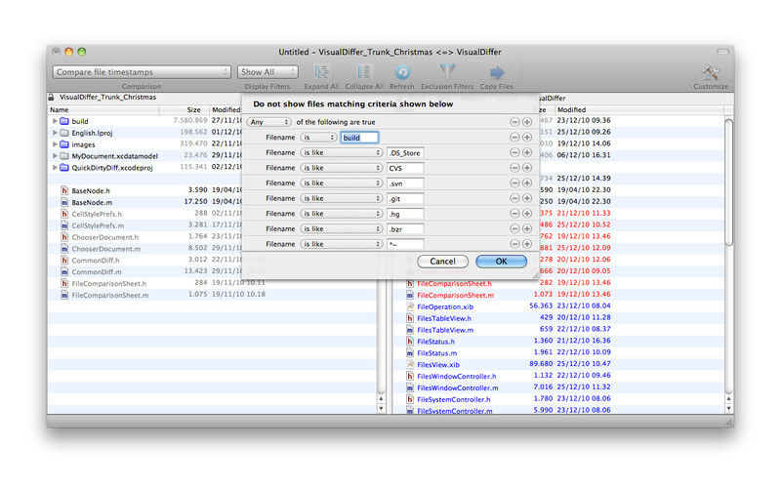Click the *~ filter text field
The width and height of the screenshot is (781, 488).
(405, 244)
